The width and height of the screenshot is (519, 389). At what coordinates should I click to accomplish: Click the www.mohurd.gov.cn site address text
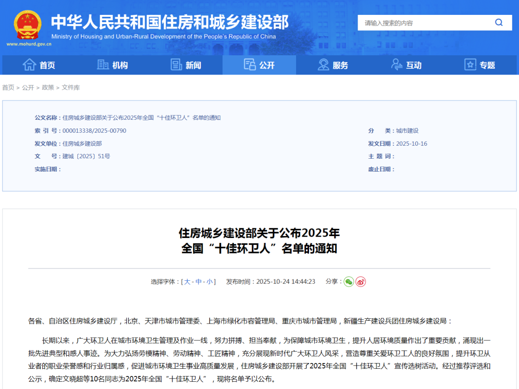click(x=29, y=44)
